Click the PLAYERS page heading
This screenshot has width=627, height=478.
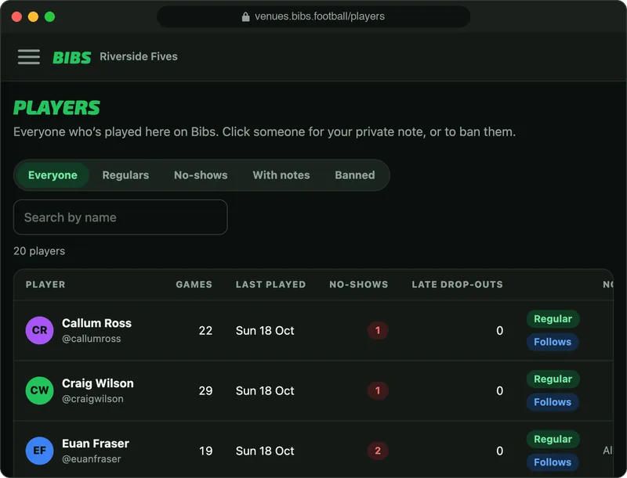(56, 108)
